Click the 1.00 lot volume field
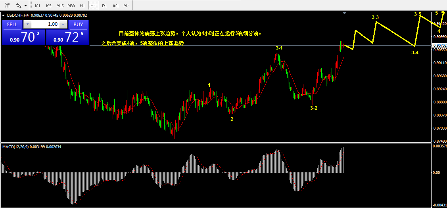This screenshot has width=447, height=208. (45, 24)
